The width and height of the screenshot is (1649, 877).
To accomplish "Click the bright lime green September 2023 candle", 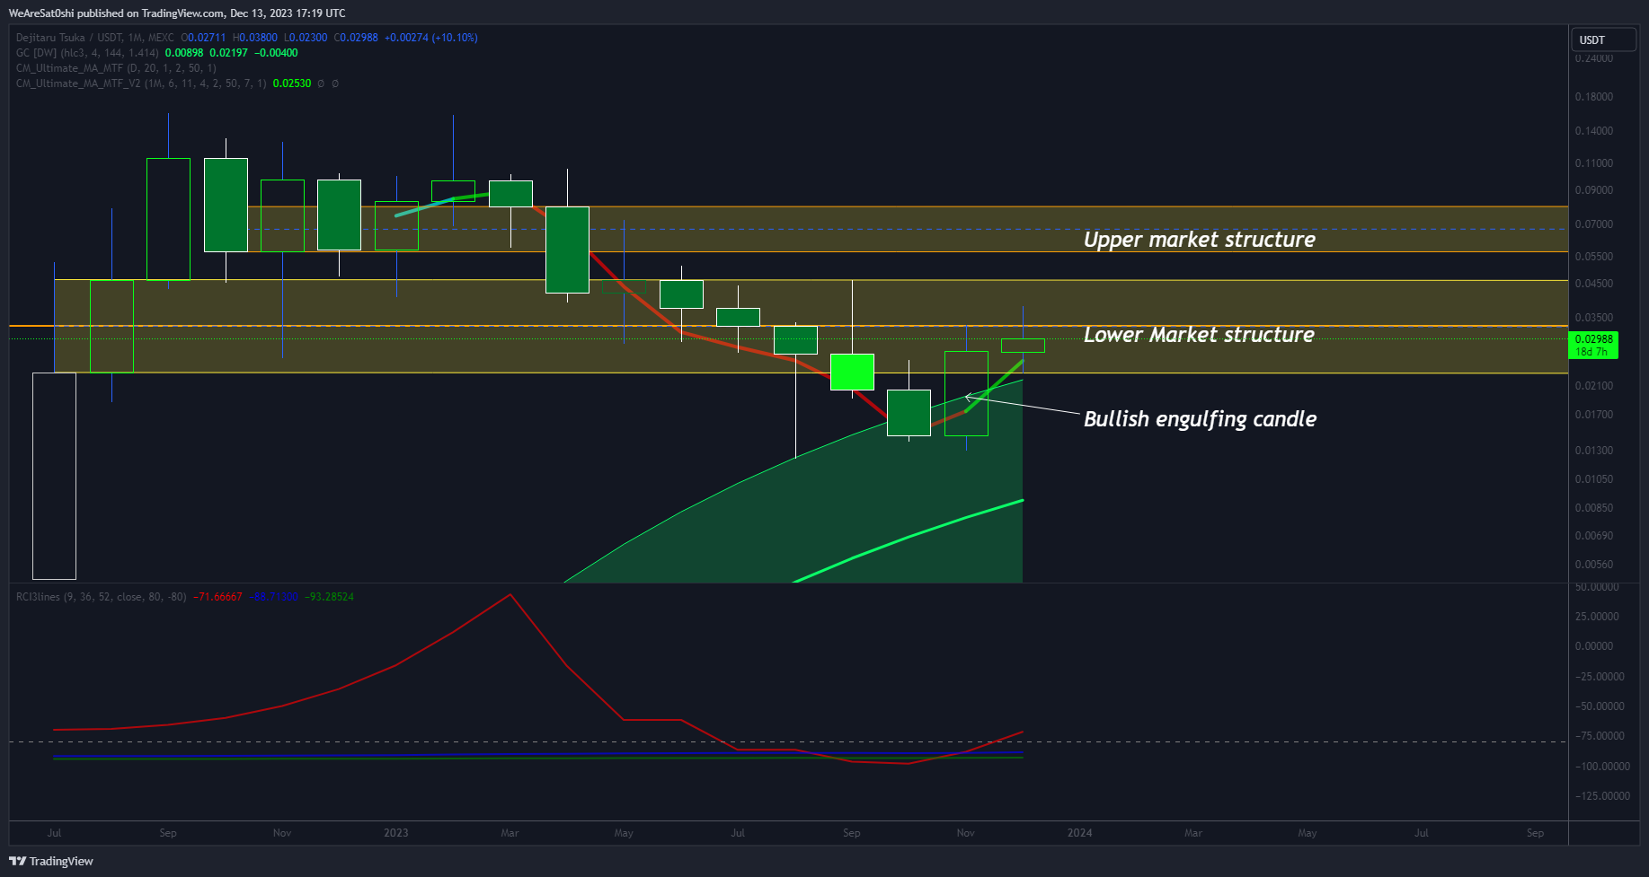I will pos(852,373).
